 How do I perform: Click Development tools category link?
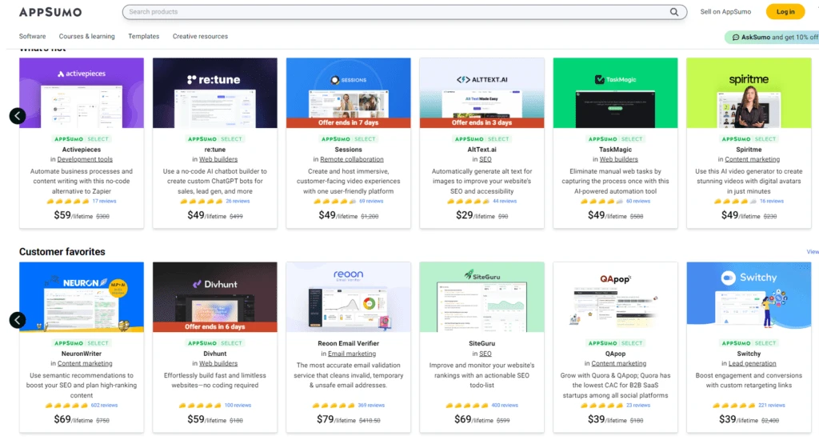85,159
